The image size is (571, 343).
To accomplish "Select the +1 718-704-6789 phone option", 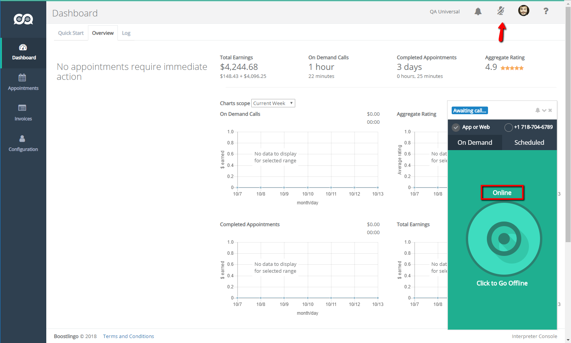I will click(x=529, y=127).
